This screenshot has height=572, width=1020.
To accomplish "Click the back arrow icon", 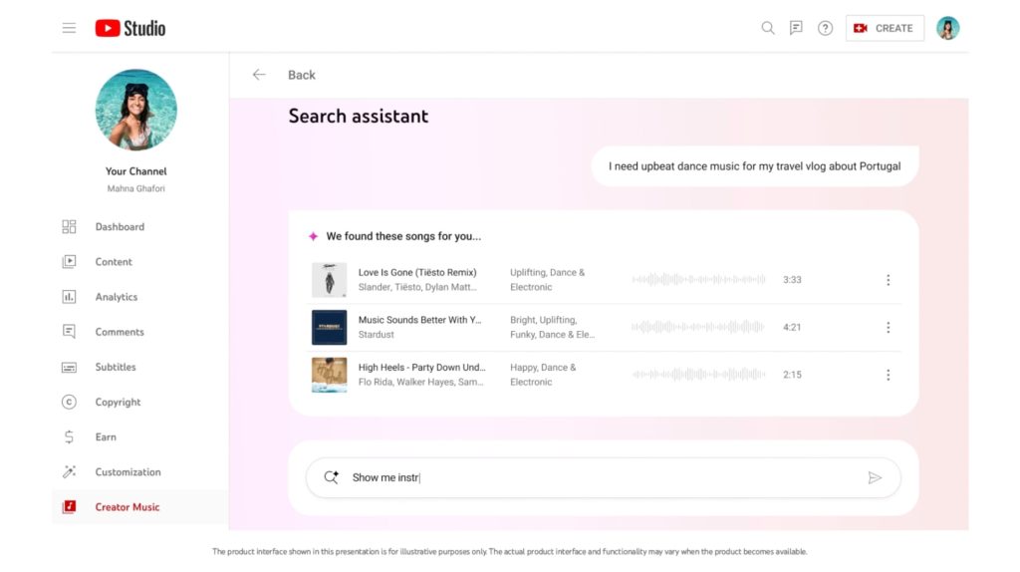I will click(x=259, y=75).
